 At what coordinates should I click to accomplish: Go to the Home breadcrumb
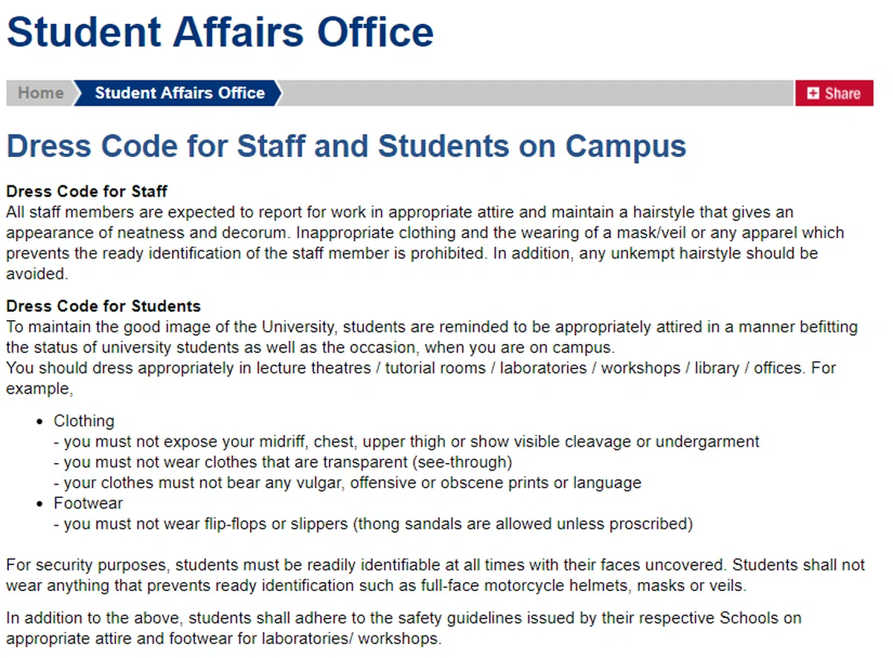click(x=41, y=93)
